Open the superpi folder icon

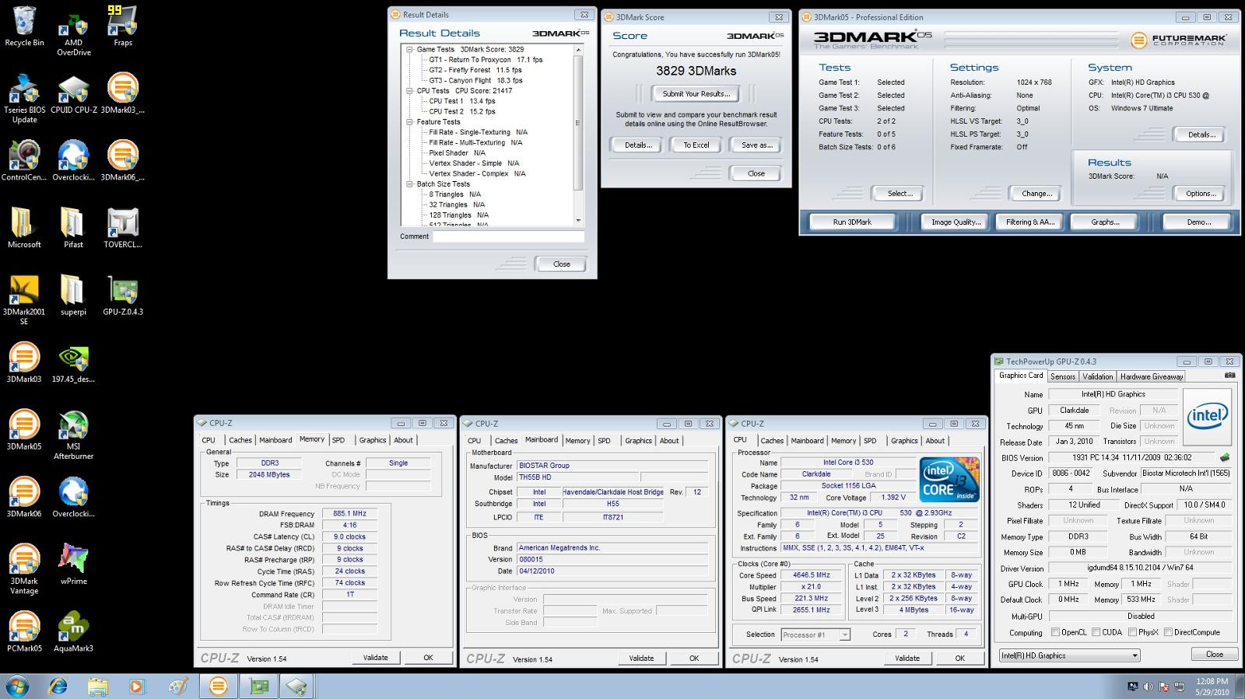(73, 295)
